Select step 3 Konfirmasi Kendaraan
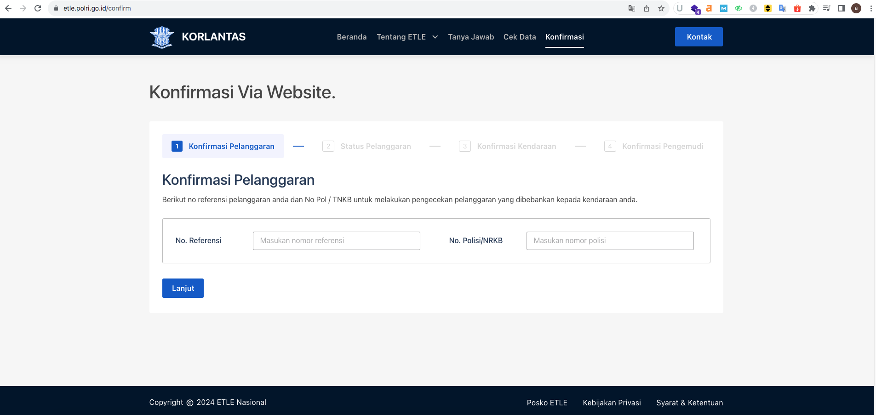 pos(508,146)
